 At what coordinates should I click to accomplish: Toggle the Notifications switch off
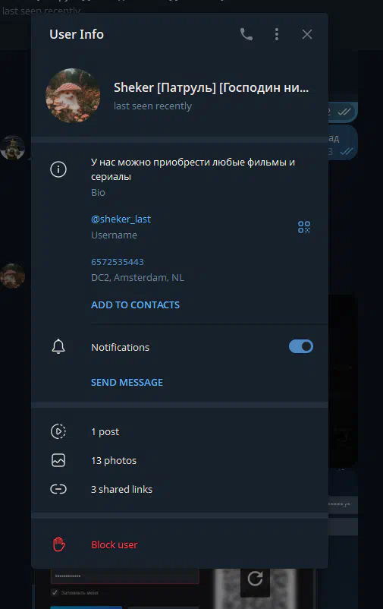pyautogui.click(x=301, y=346)
